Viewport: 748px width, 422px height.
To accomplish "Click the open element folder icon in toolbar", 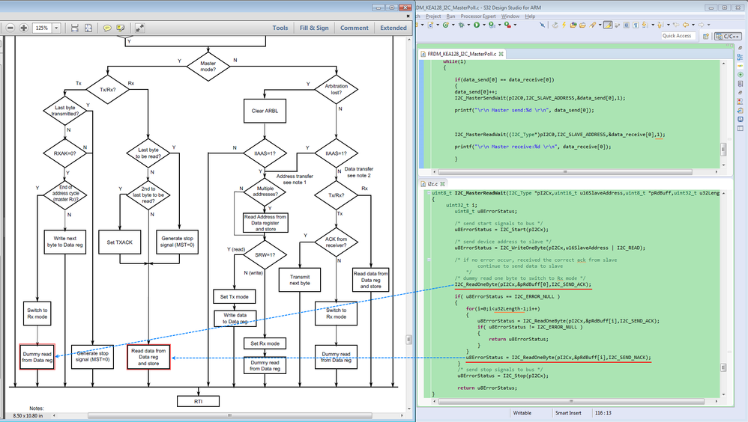I will click(x=573, y=25).
